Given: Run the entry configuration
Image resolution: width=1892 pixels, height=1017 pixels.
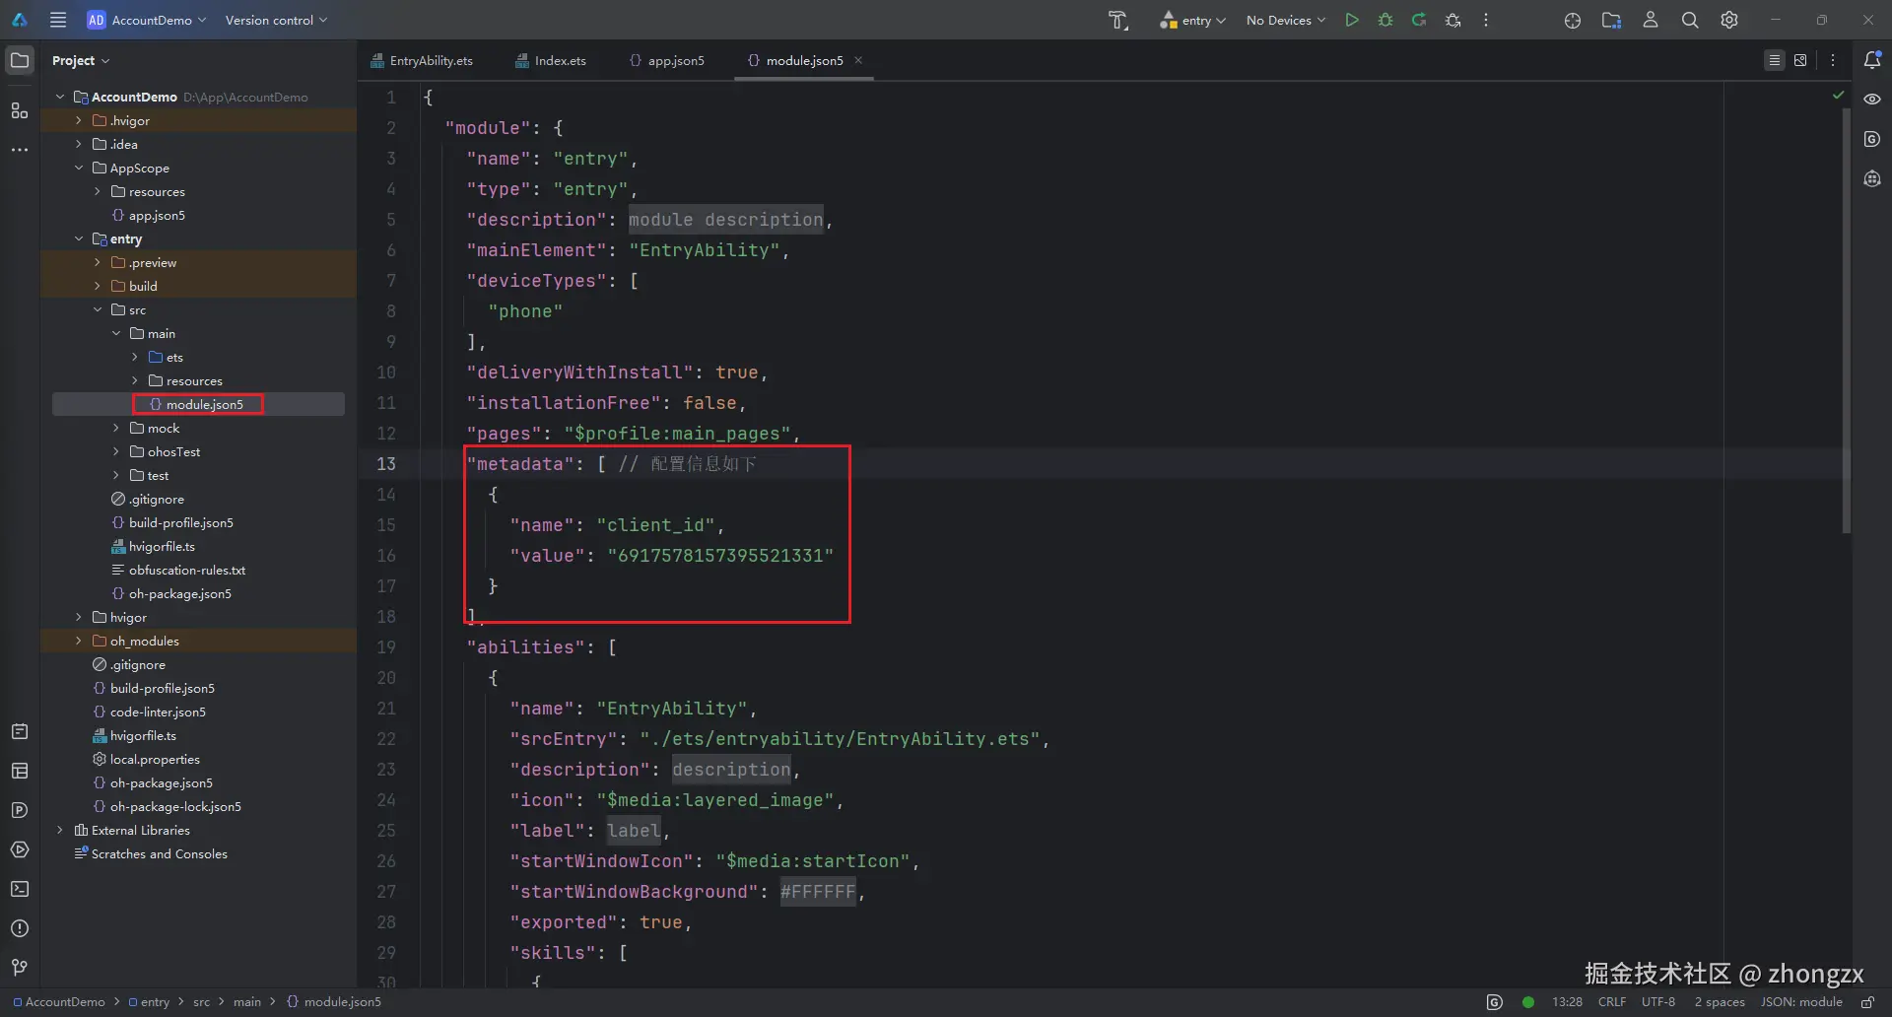Looking at the screenshot, I should (1352, 20).
